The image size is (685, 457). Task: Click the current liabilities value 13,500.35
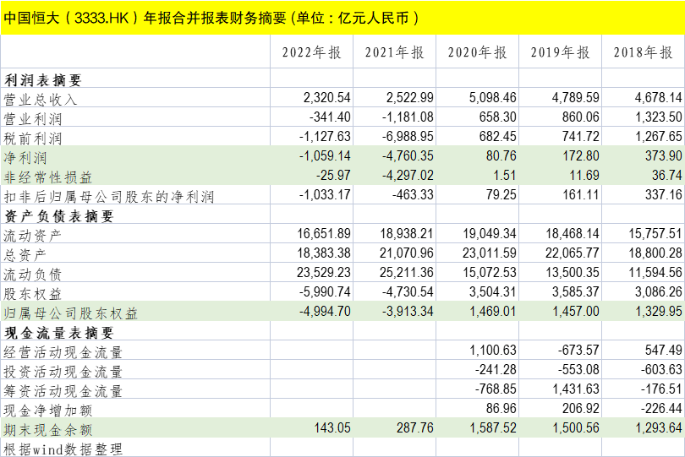click(x=573, y=272)
